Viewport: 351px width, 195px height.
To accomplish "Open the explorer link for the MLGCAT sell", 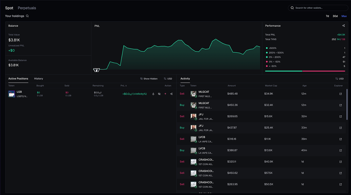I will click(340, 94).
